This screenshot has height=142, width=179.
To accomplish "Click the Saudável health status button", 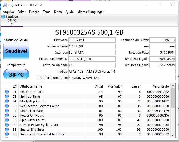I will [16, 52].
